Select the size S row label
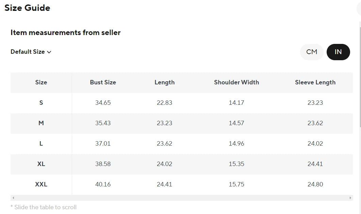This screenshot has width=361, height=214. pyautogui.click(x=41, y=103)
